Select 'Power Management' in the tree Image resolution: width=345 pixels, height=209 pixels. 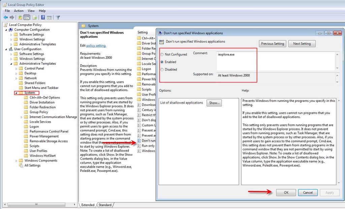point(44,136)
